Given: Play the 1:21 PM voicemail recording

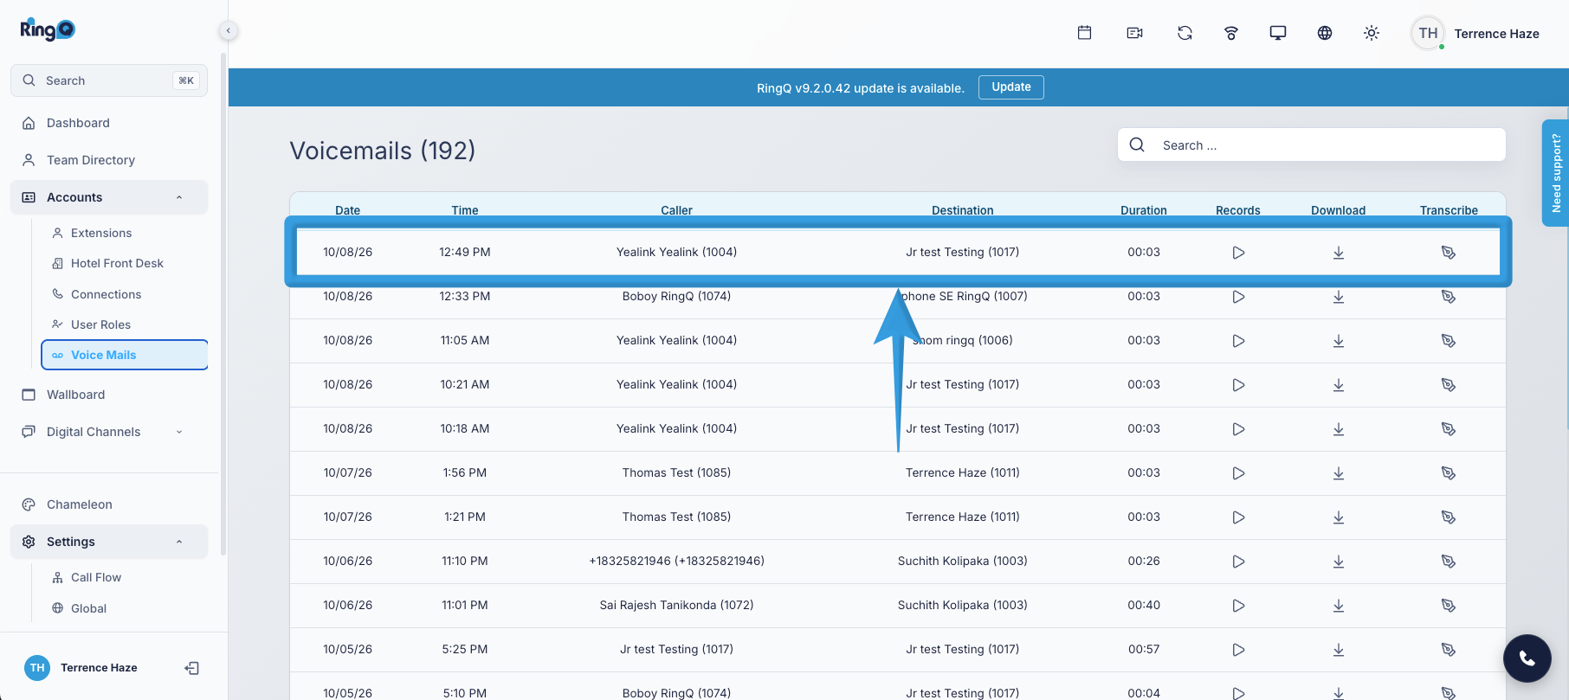Looking at the screenshot, I should point(1238,517).
